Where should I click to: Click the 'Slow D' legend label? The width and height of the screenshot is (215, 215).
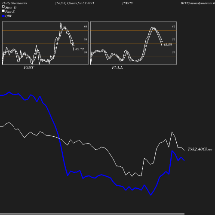pyautogui.click(x=11, y=7)
